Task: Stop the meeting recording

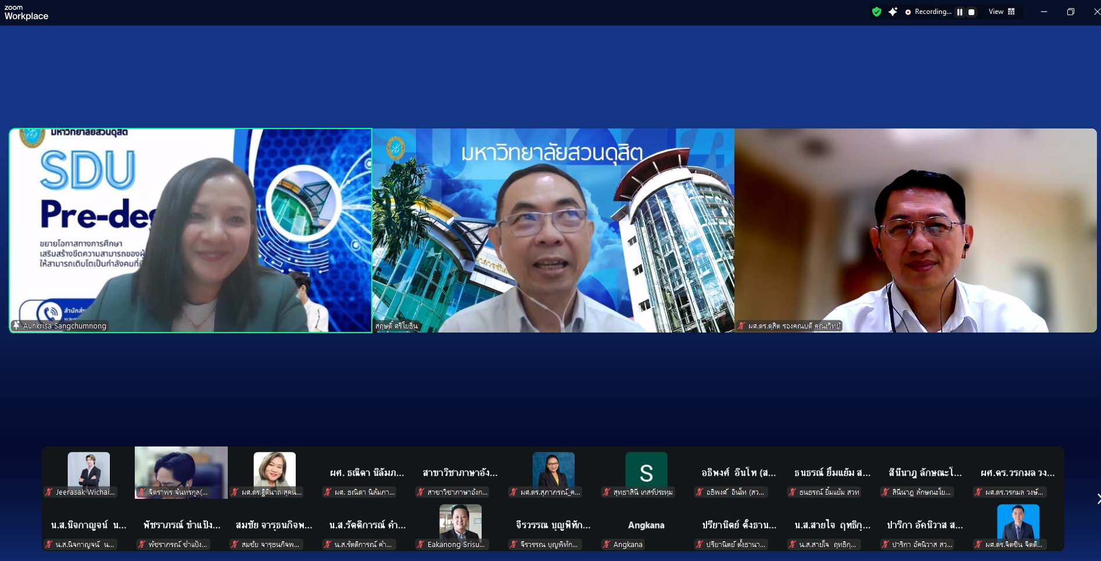Action: click(x=971, y=12)
